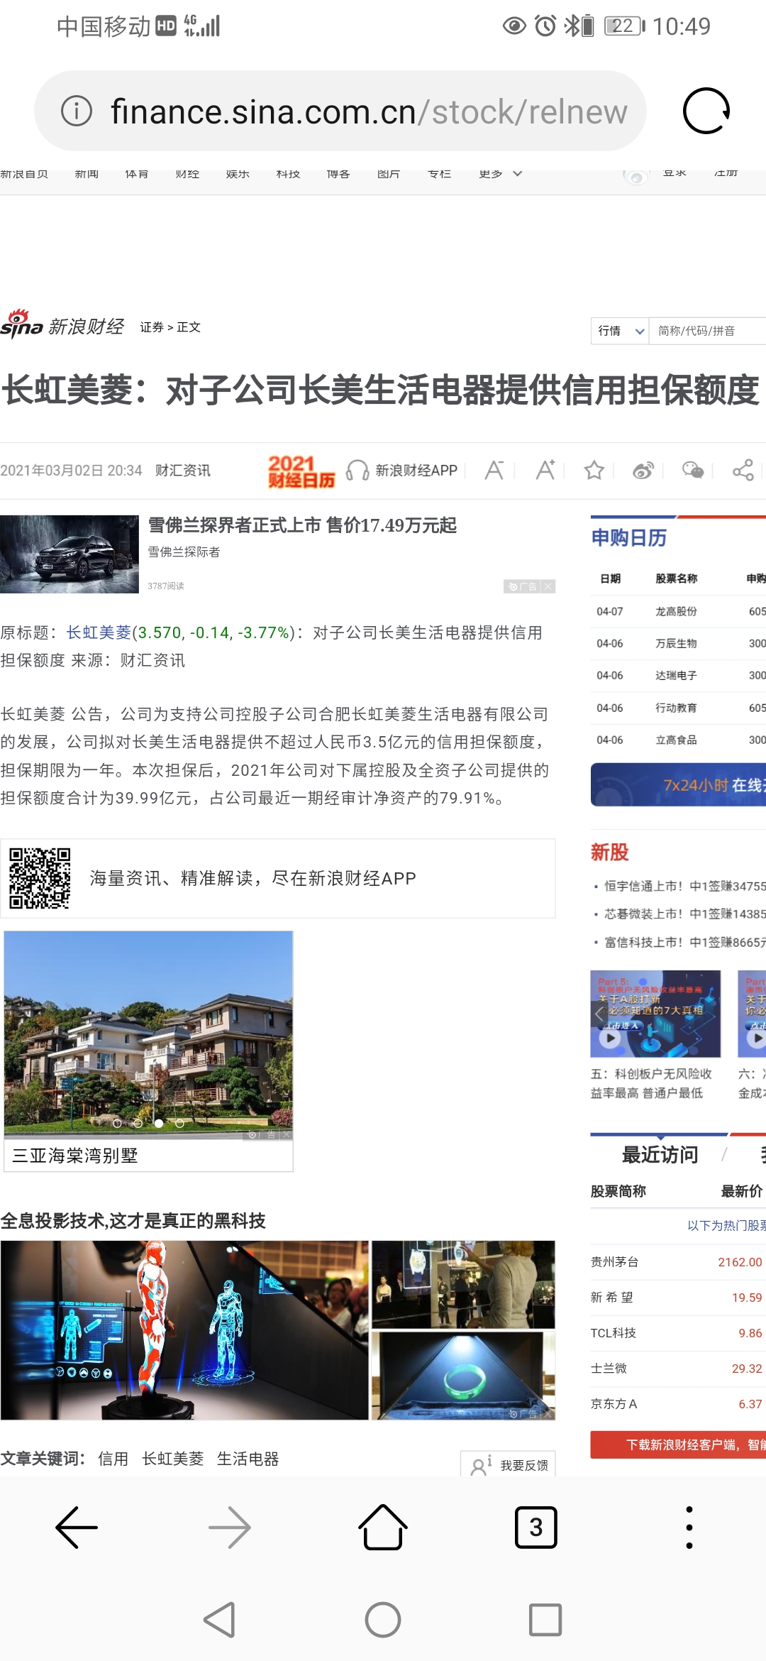This screenshot has height=1661, width=766.
Task: Select 万辰生物 in subscription calendar
Action: [x=676, y=643]
